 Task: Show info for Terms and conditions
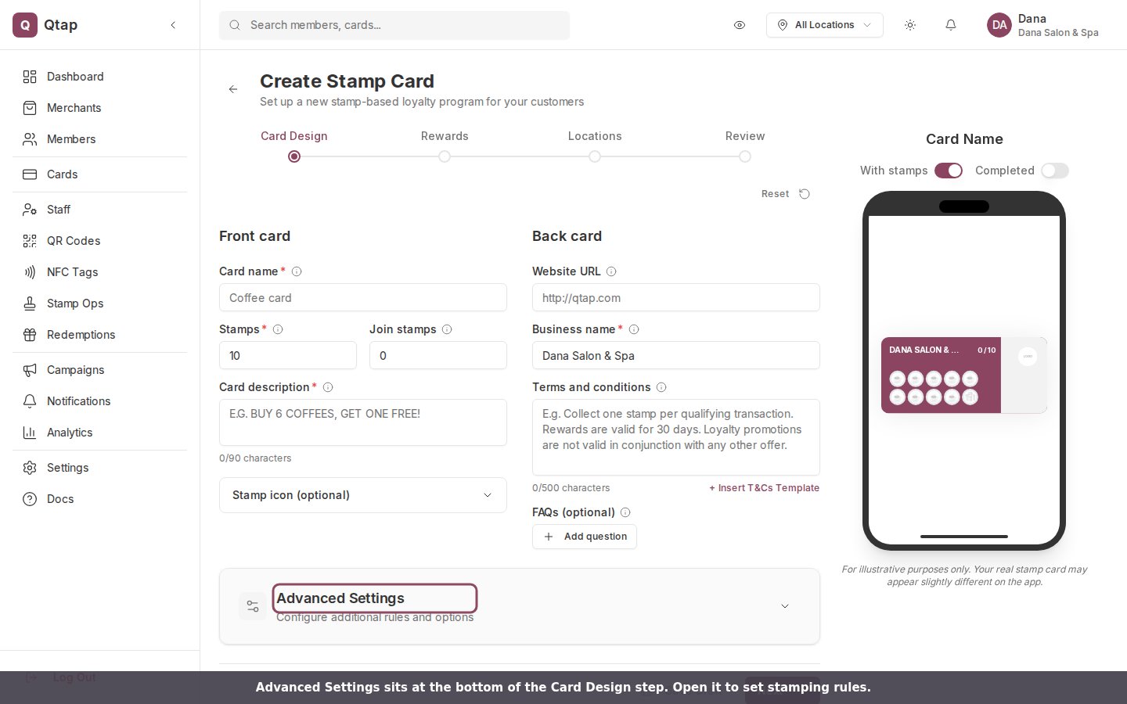pos(661,387)
